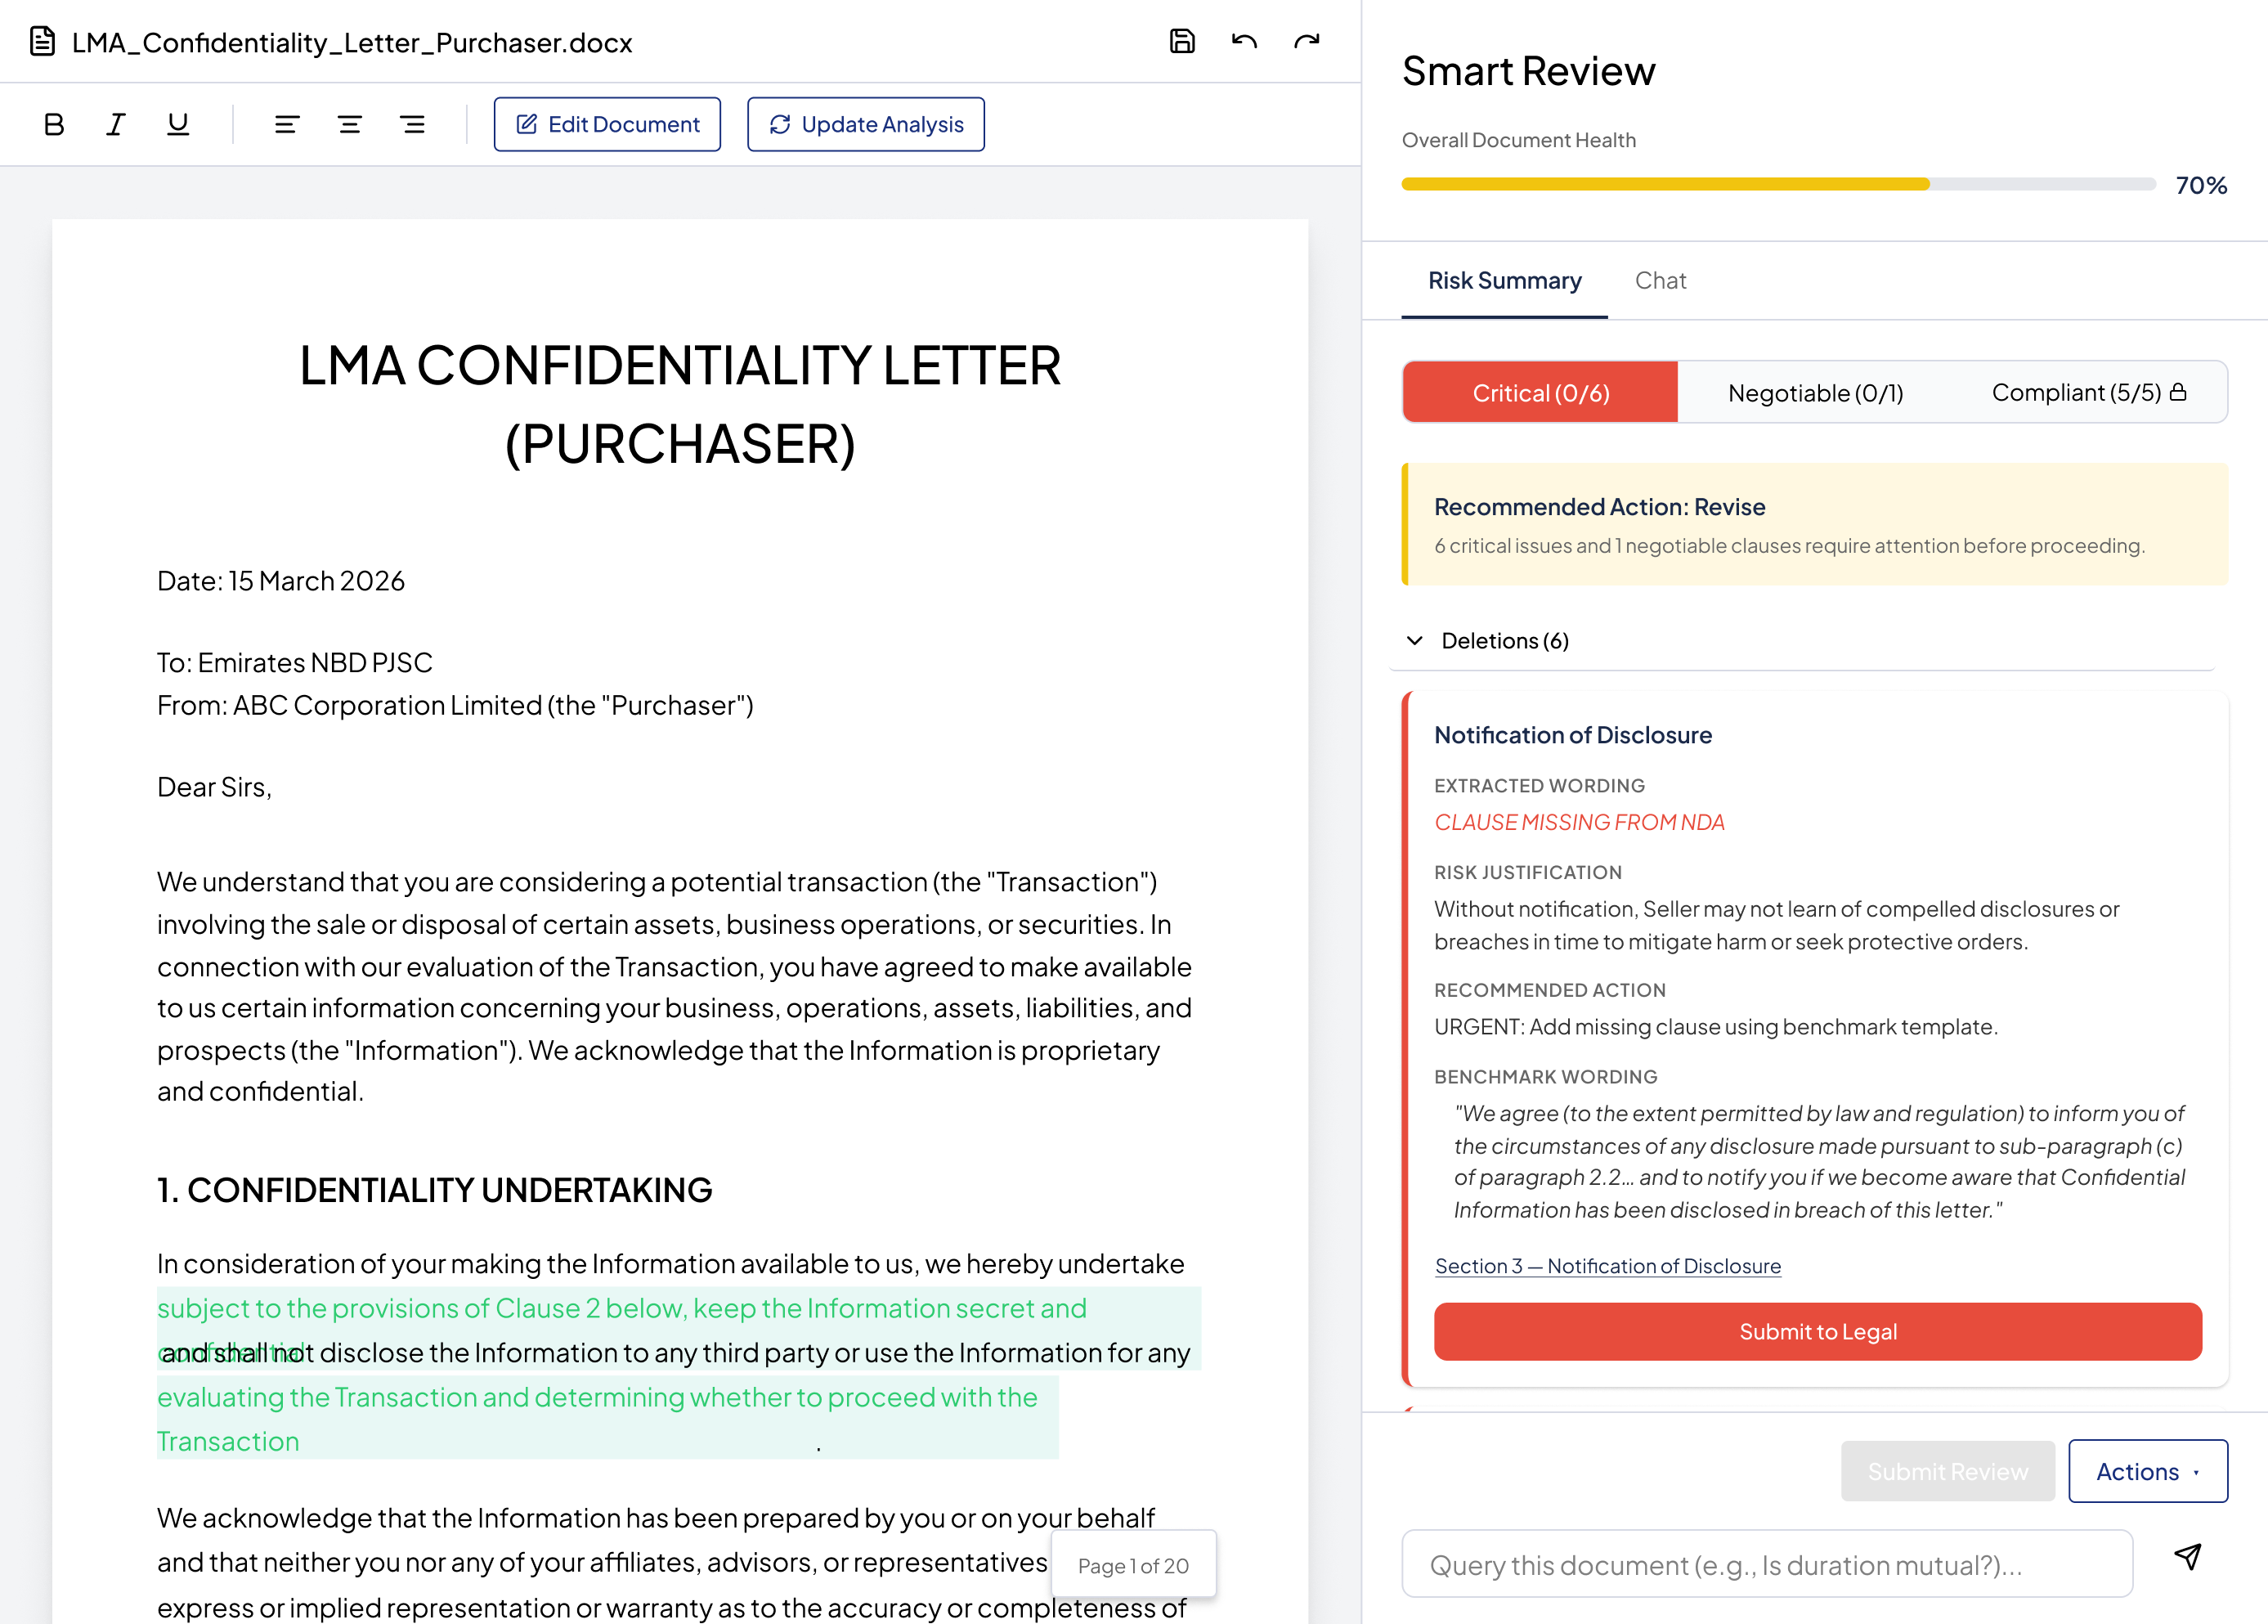Click the Overall Document Health progress bar
The image size is (2268, 1624).
1778,184
